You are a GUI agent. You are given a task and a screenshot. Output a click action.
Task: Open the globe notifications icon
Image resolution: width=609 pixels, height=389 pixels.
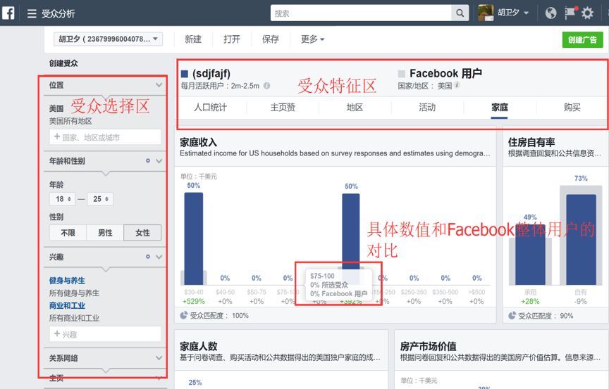coord(550,13)
